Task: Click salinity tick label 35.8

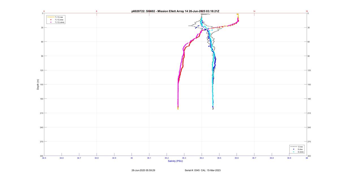Action: [x=272, y=158]
